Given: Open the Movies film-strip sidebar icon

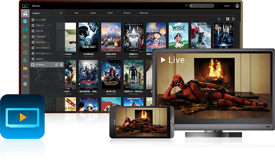Looking at the screenshot, I should coord(25,21).
